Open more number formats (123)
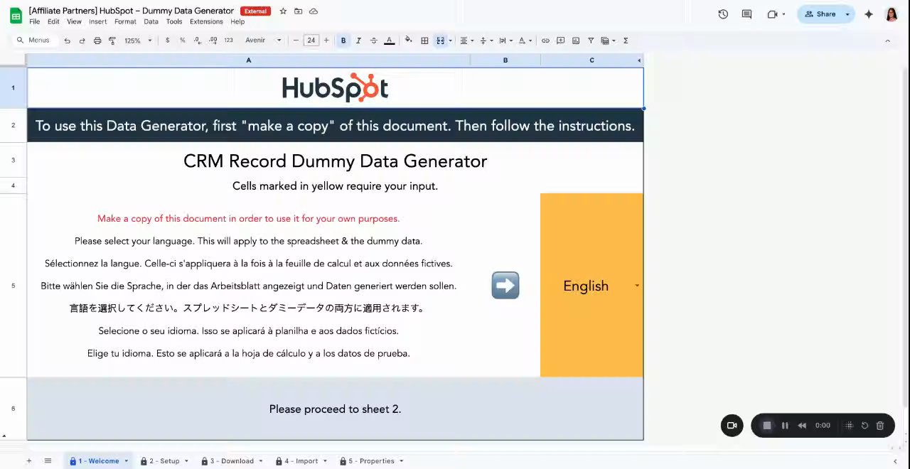 [x=228, y=41]
